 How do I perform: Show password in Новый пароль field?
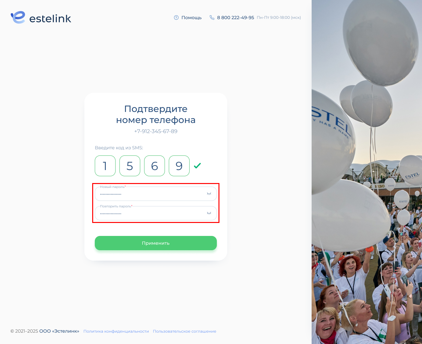click(x=209, y=194)
